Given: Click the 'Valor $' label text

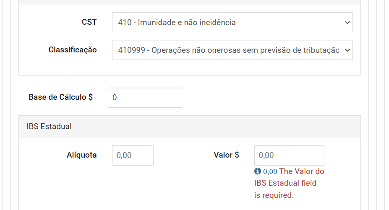Looking at the screenshot, I should pos(226,155).
